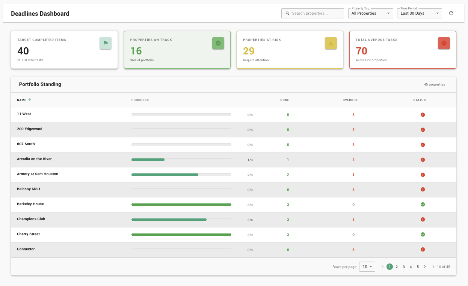Click the Portfolio Standing heading
Image resolution: width=468 pixels, height=286 pixels.
(40, 84)
